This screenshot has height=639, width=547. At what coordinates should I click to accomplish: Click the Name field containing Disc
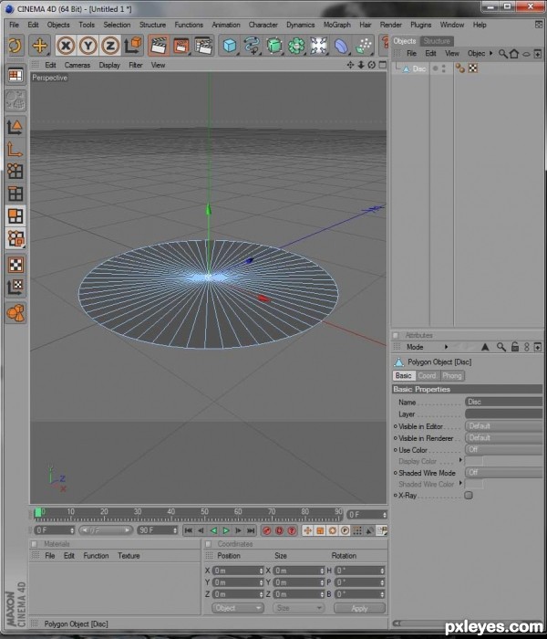(x=503, y=403)
